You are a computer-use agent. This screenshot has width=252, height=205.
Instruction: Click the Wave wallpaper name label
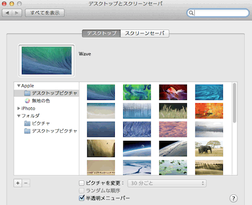pos(85,54)
